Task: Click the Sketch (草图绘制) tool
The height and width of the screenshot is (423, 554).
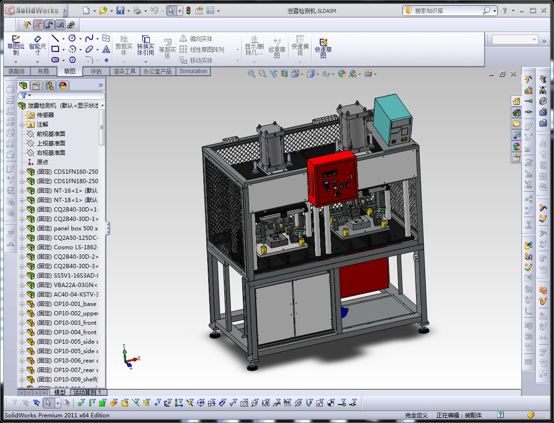Action: pyautogui.click(x=16, y=46)
